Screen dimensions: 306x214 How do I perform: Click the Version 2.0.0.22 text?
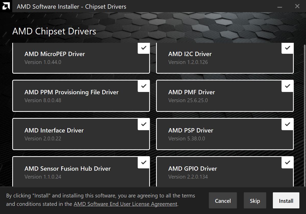(43, 139)
